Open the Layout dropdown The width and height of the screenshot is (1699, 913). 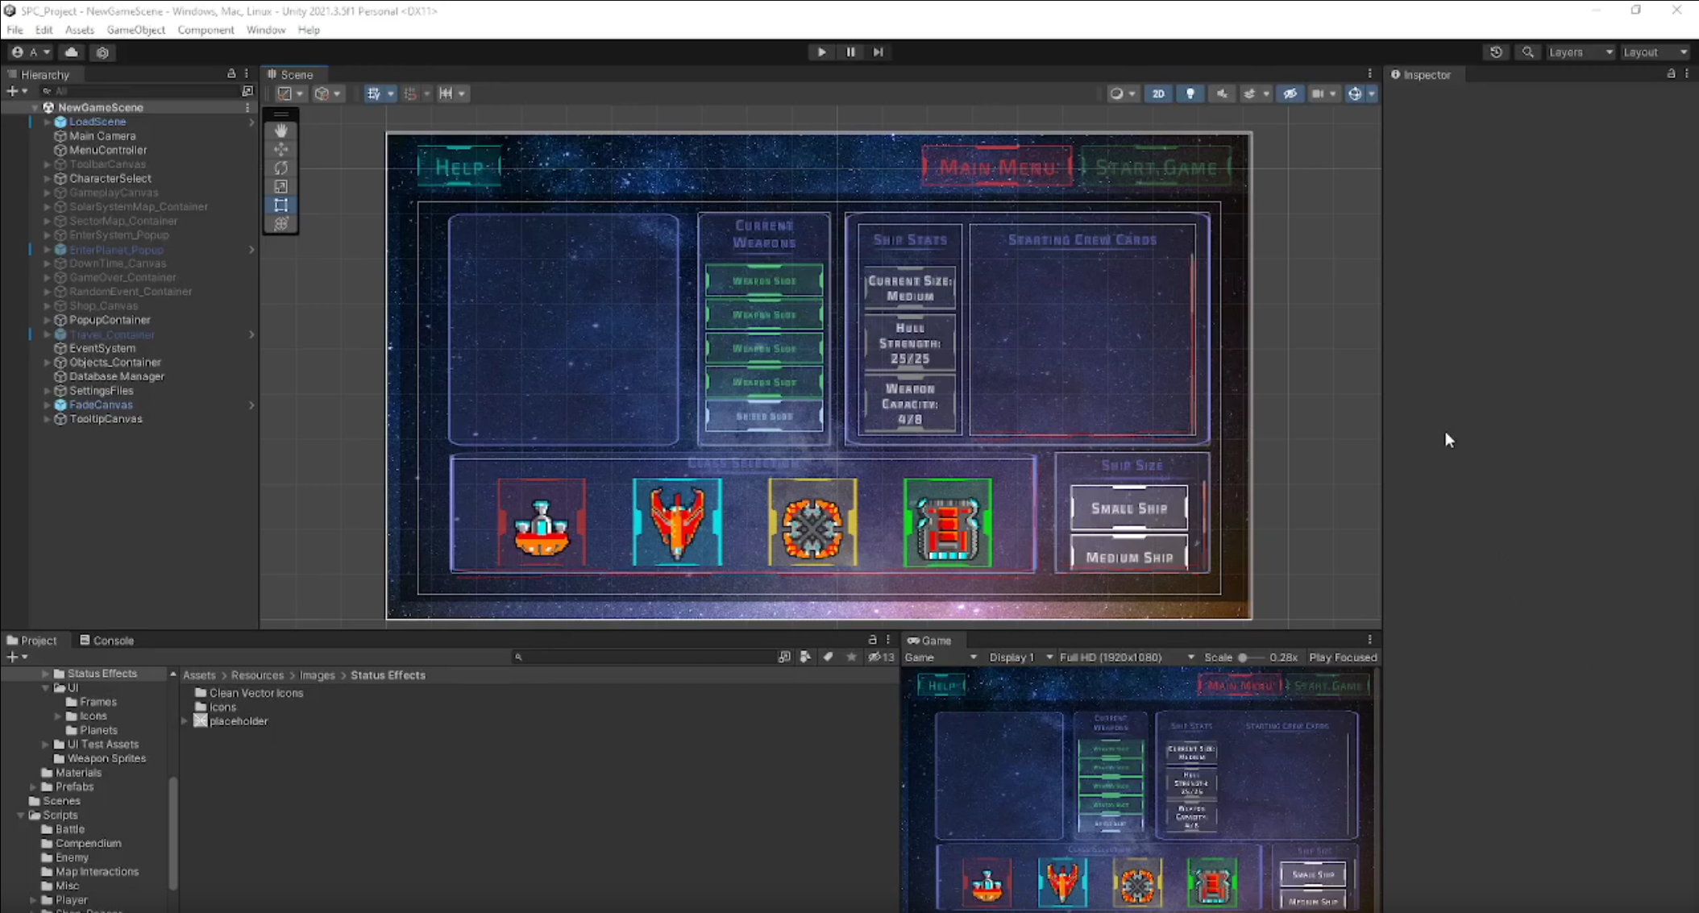[1655, 52]
